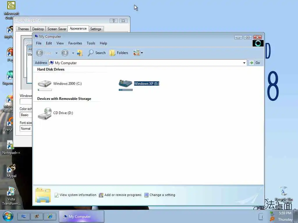Image resolution: width=298 pixels, height=223 pixels.
Task: Click the CD Drive (D:) label
Action: coord(63,113)
